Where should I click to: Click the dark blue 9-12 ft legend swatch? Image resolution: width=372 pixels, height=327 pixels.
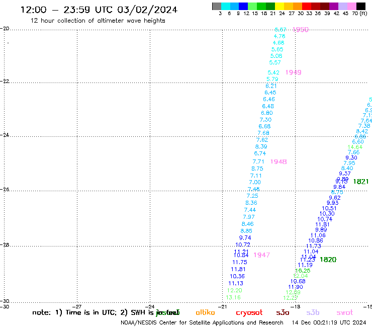pyautogui.click(x=243, y=6)
